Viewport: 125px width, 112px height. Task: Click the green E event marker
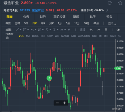click(49, 78)
